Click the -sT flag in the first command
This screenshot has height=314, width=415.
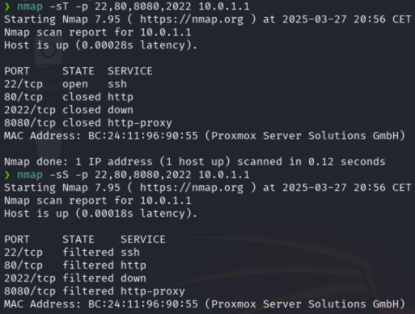coord(59,6)
